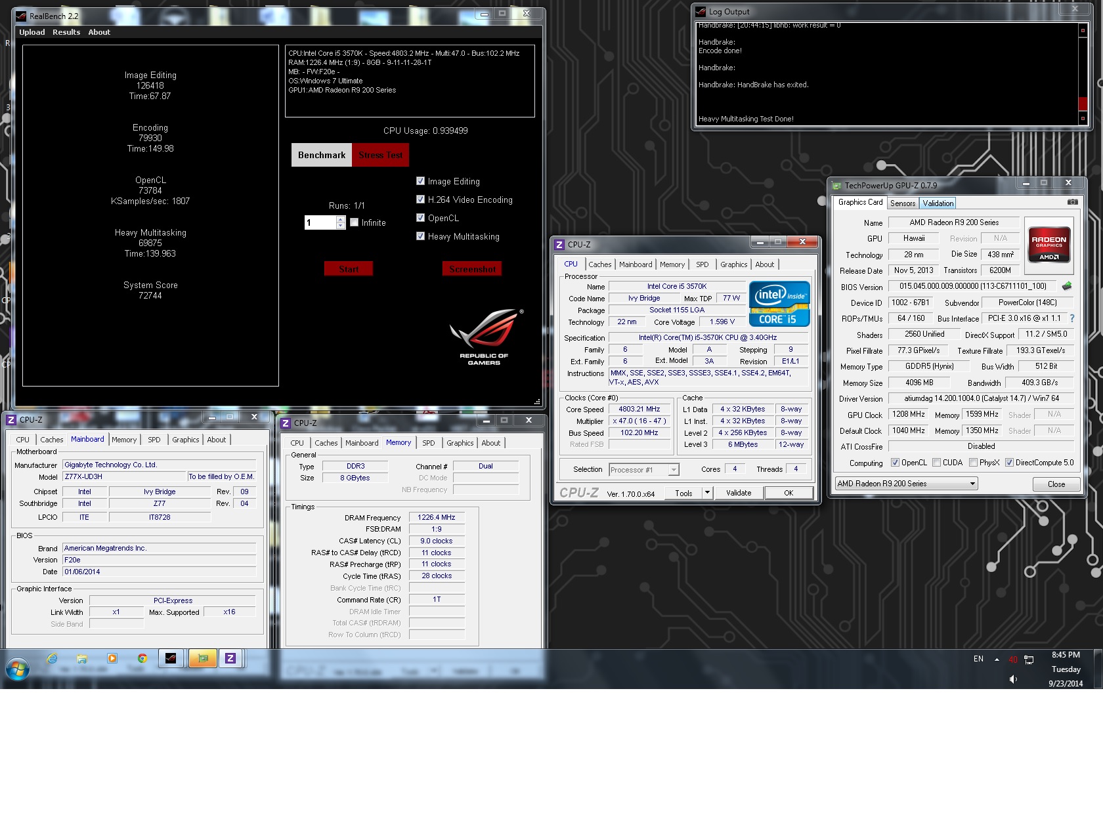Screen dimensions: 1103x840
Task: Click the GPU-Z screenshot camera icon
Action: point(1072,202)
